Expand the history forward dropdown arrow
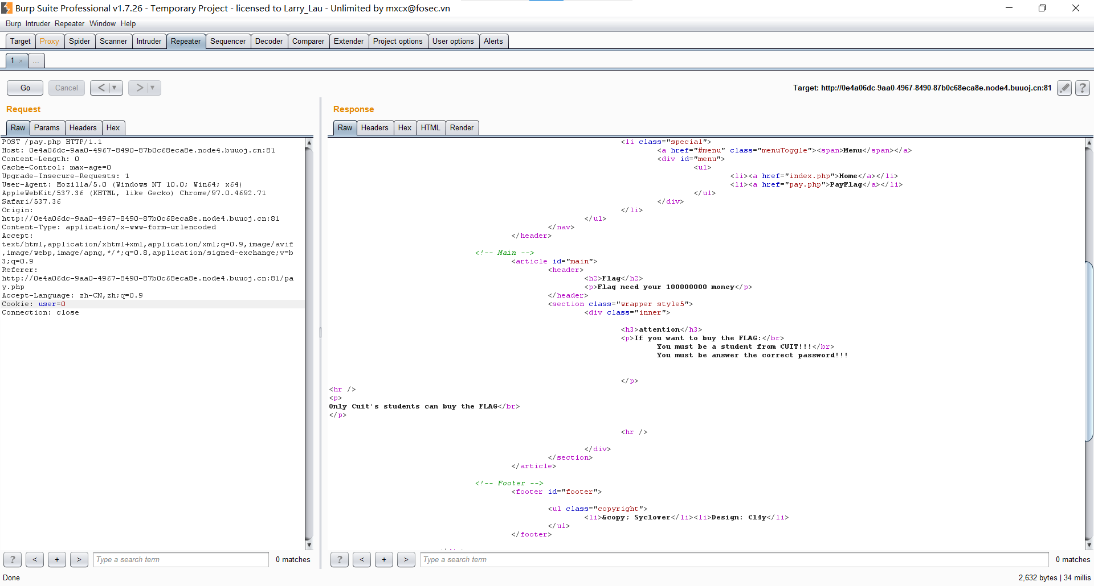Screen dimensions: 1094x586 [x=153, y=88]
